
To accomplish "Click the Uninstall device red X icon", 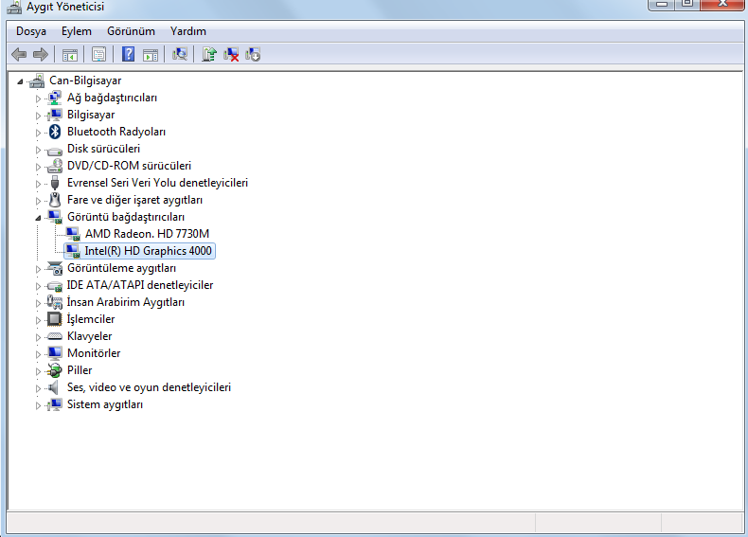I will coord(231,54).
